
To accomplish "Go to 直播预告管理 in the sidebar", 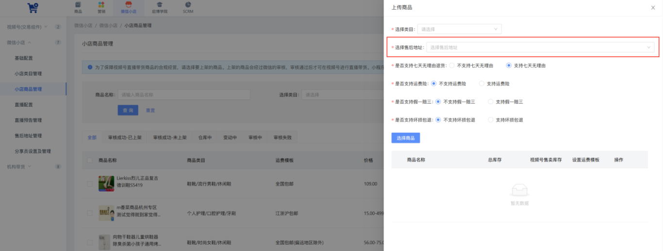I will (28, 120).
